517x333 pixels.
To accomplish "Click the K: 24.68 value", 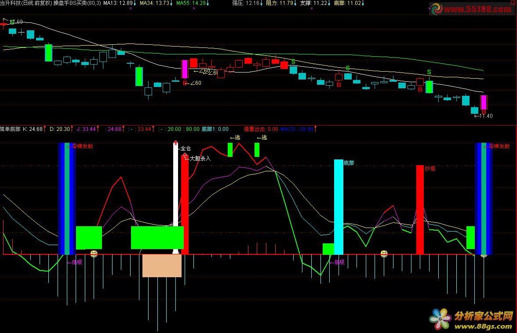I will pyautogui.click(x=33, y=129).
